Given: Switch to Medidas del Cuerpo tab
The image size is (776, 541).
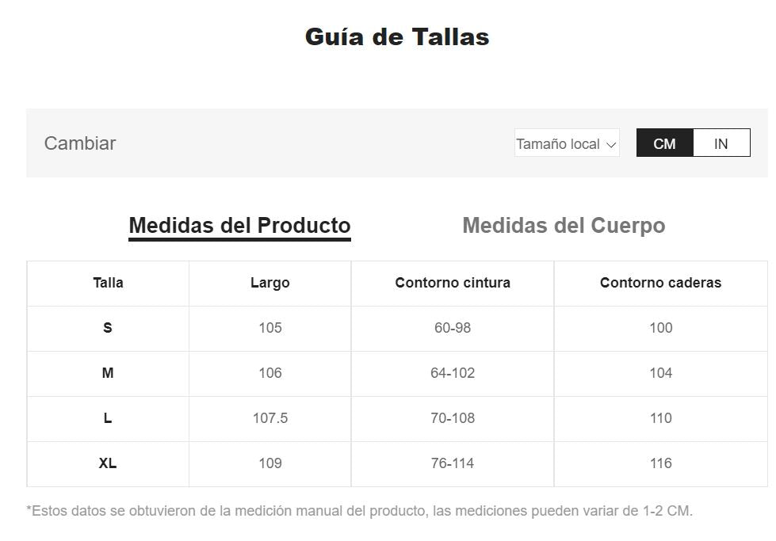Looking at the screenshot, I should [564, 226].
